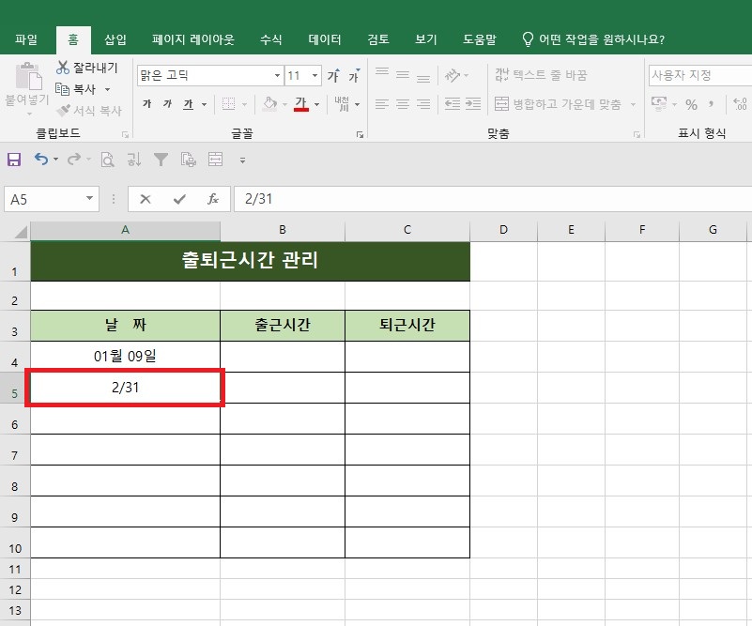
Task: Click the Select All corner triangle
Action: (21, 233)
